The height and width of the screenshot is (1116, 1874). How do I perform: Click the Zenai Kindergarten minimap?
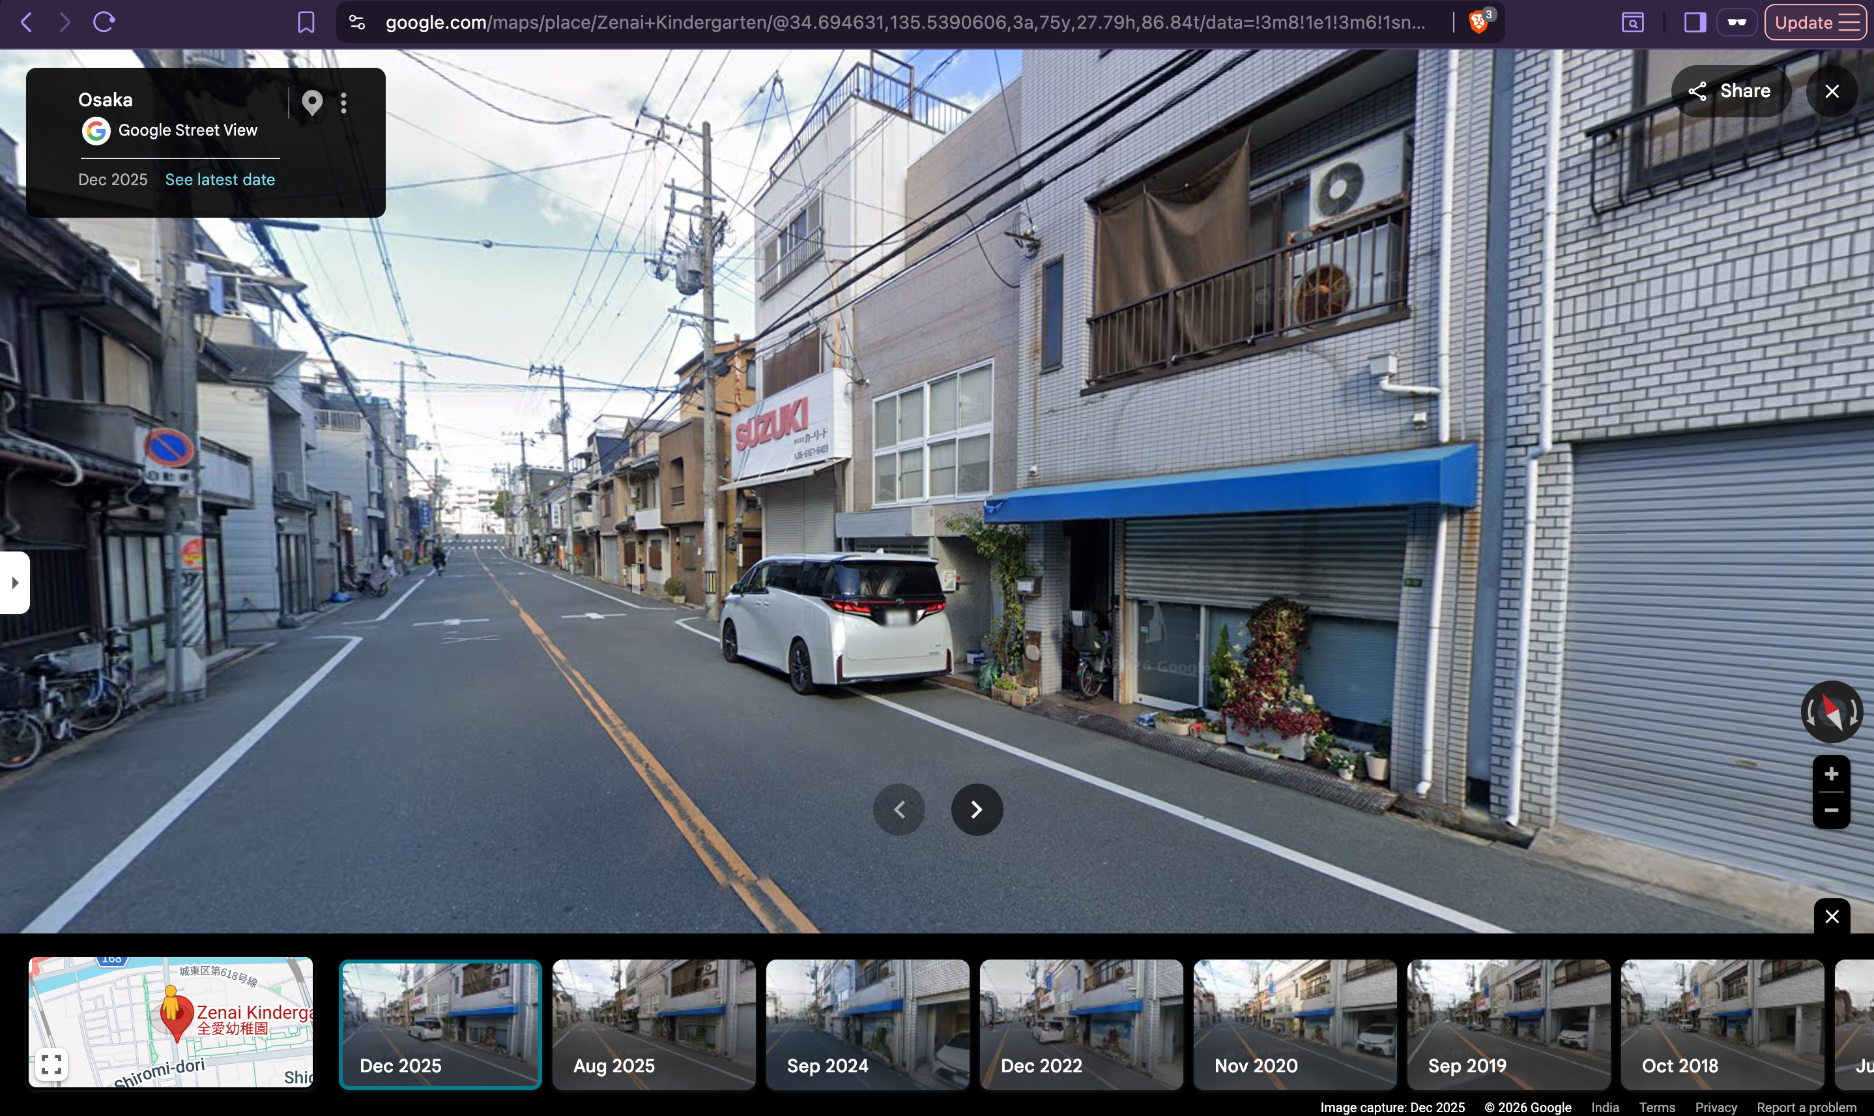(171, 1022)
